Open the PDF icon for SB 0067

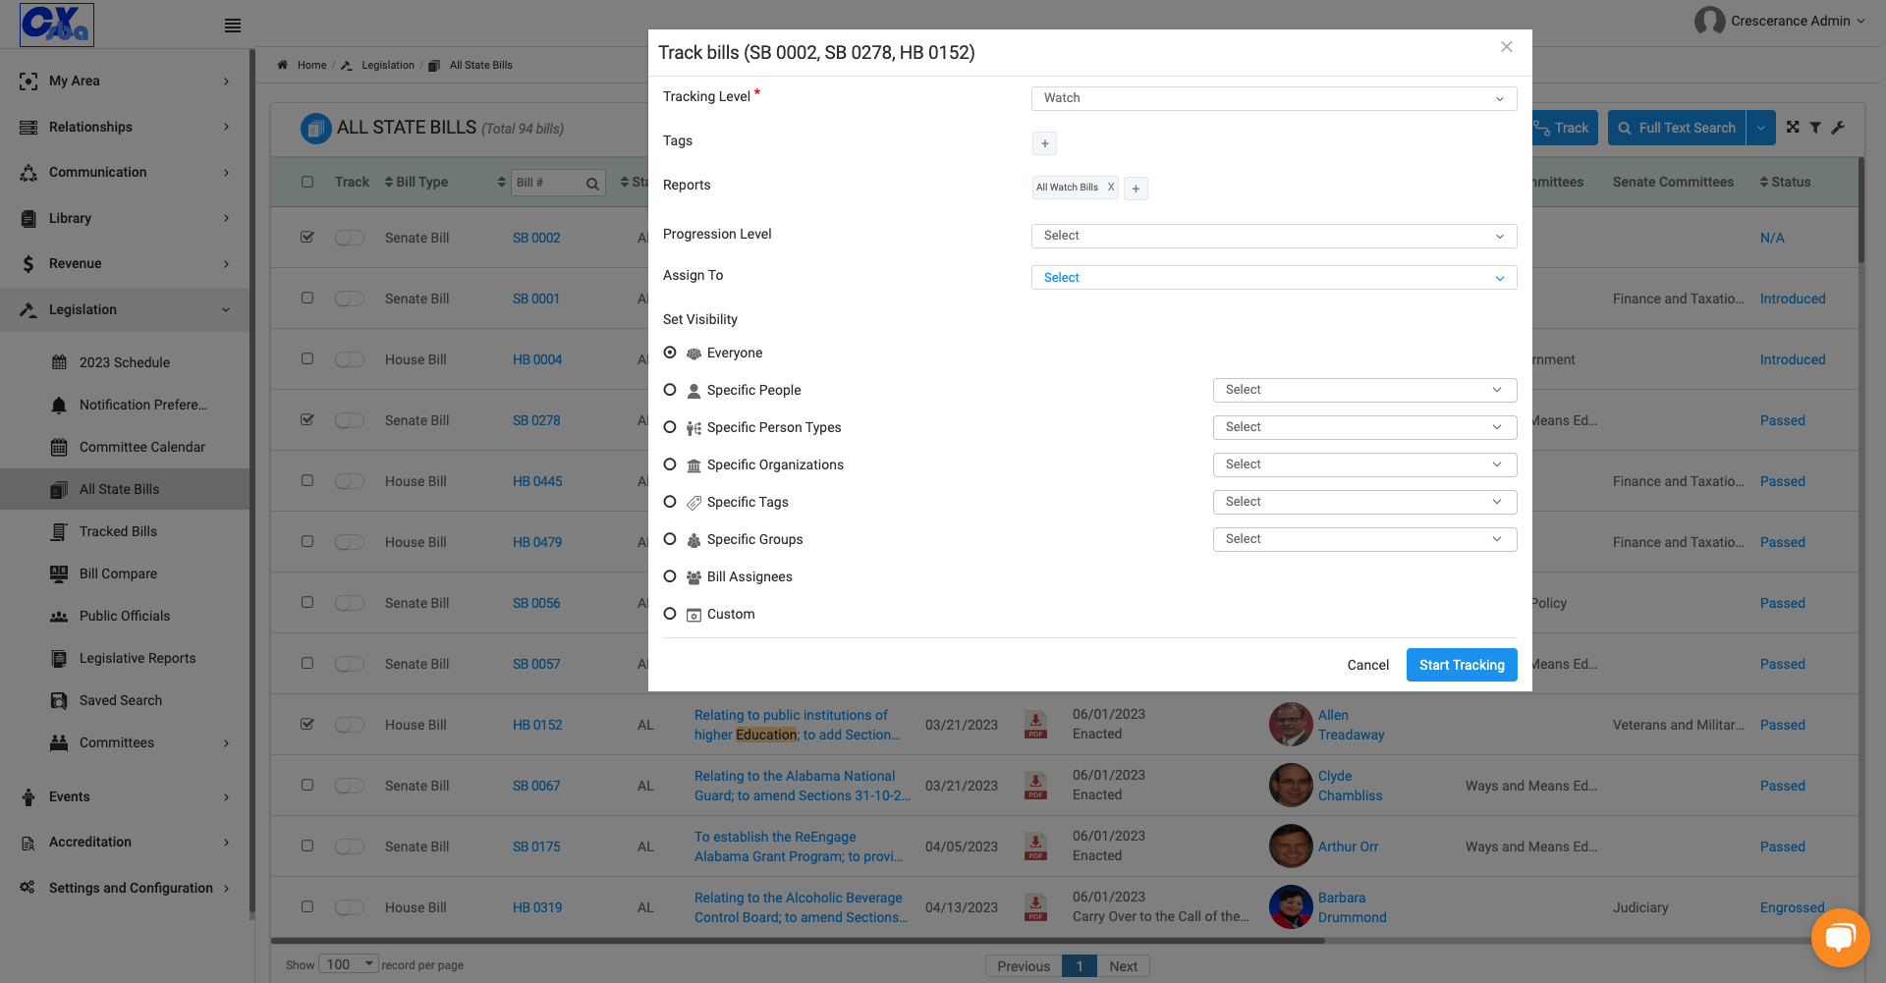(1035, 786)
